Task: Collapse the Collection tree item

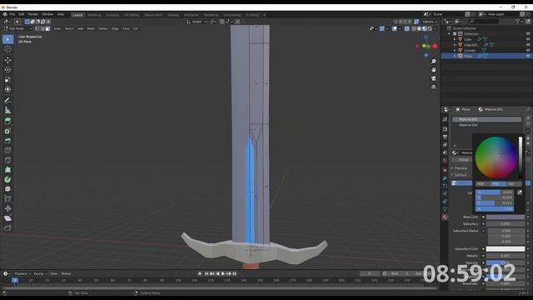Action: coord(450,34)
